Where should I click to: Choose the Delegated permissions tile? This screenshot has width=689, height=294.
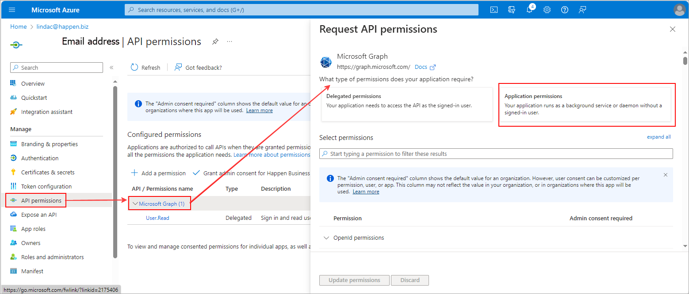coord(407,104)
